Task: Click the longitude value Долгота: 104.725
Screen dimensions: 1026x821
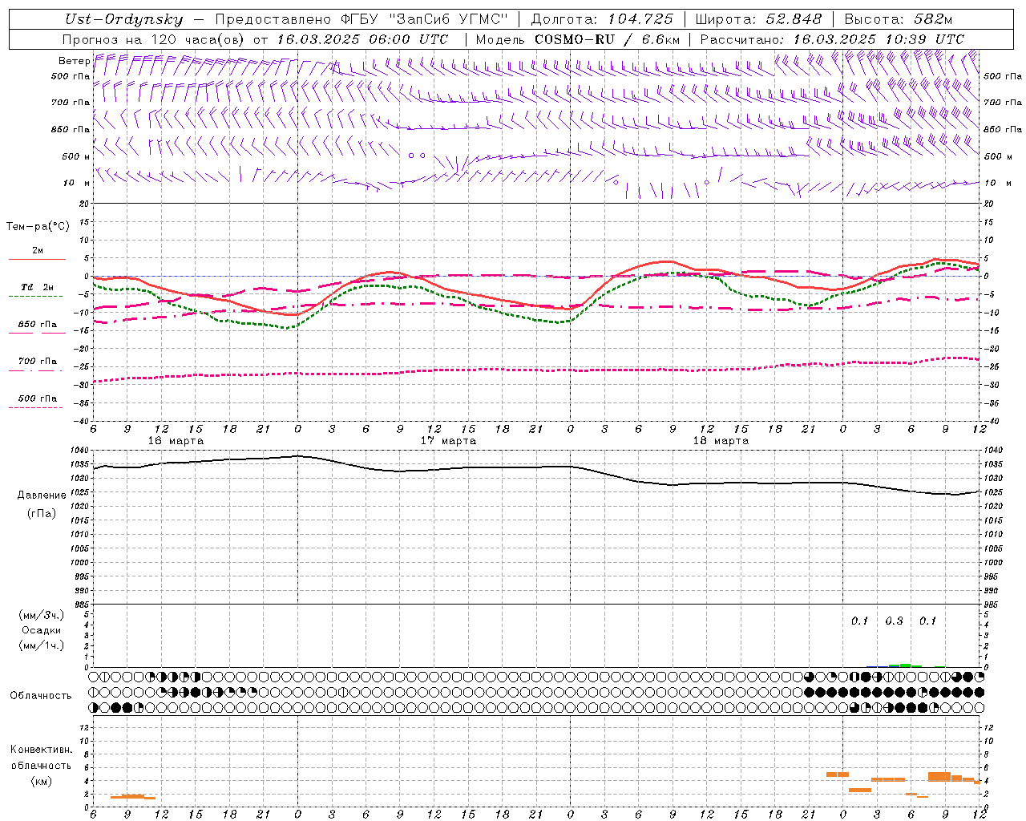Action: point(601,20)
